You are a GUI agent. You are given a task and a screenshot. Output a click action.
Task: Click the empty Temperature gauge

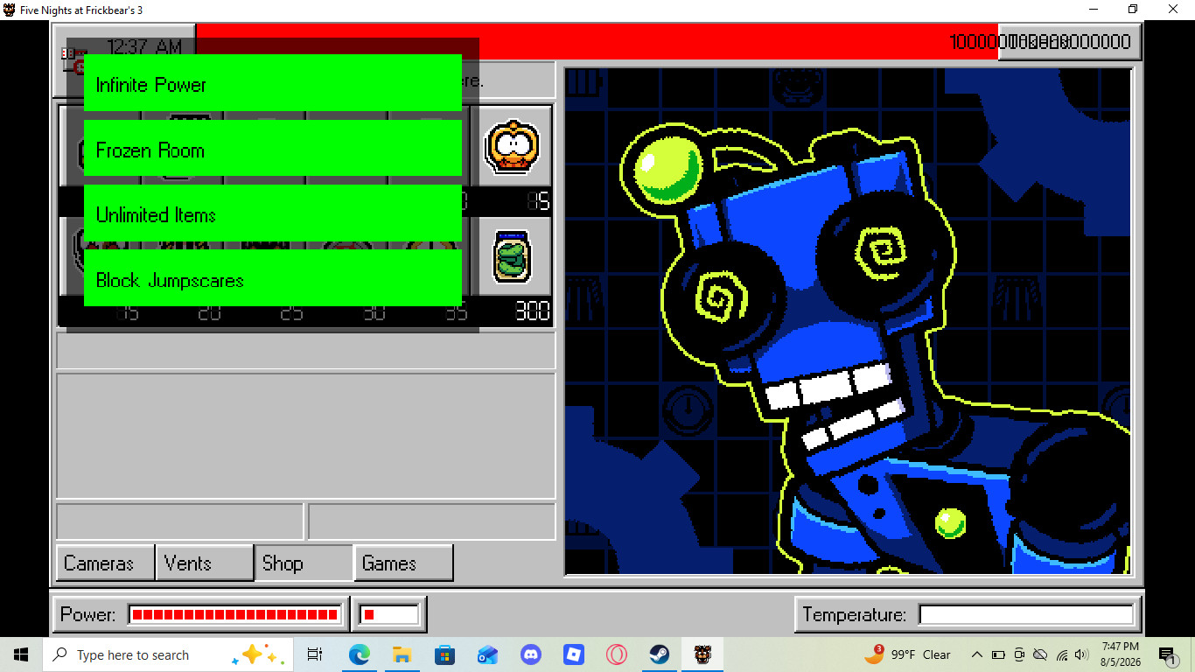coord(1026,614)
